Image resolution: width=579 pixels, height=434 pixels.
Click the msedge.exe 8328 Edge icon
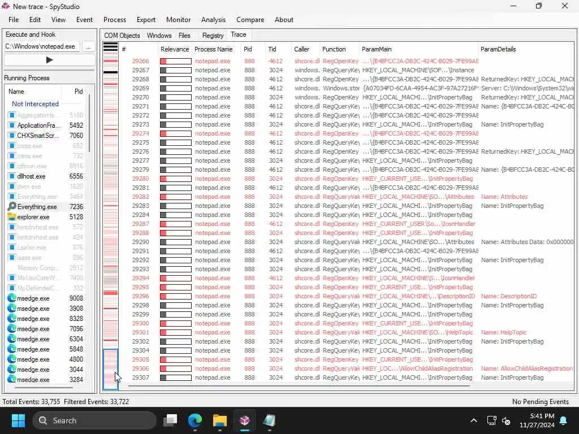[12, 319]
